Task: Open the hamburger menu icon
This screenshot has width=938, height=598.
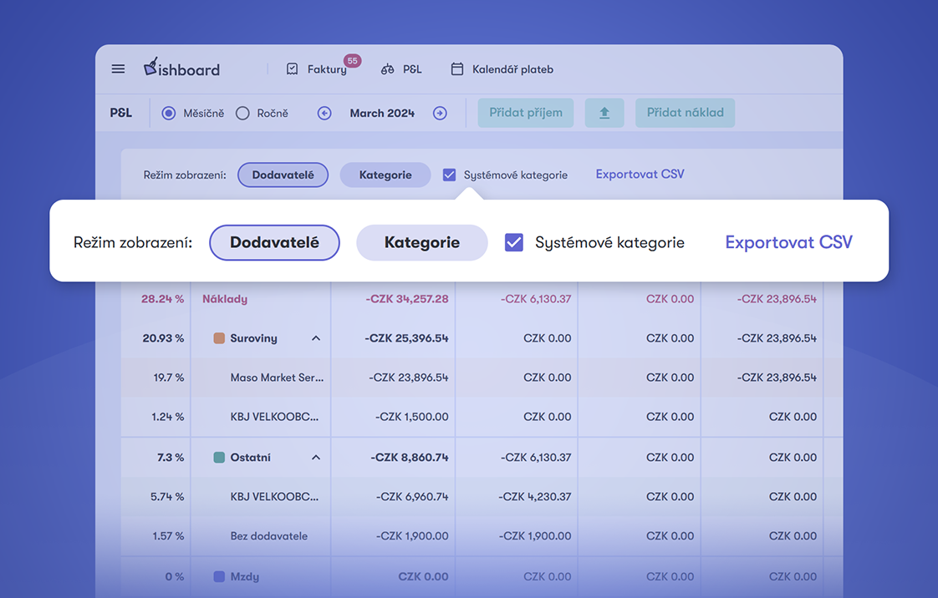Action: pyautogui.click(x=118, y=69)
